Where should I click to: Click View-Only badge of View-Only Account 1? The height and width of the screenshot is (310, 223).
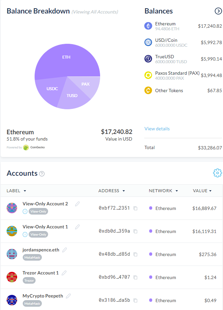pos(39,235)
